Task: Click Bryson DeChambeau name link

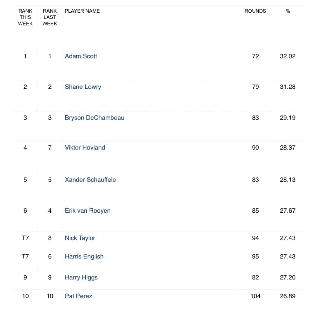Action: tap(95, 118)
